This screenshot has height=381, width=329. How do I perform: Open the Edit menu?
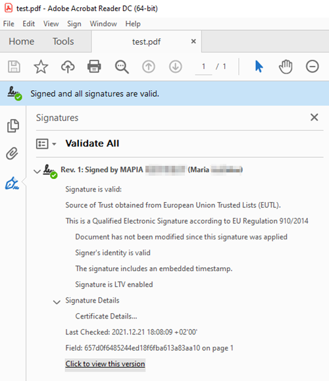pos(29,24)
